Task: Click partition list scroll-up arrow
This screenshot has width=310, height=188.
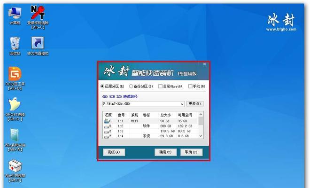Action: (201, 114)
